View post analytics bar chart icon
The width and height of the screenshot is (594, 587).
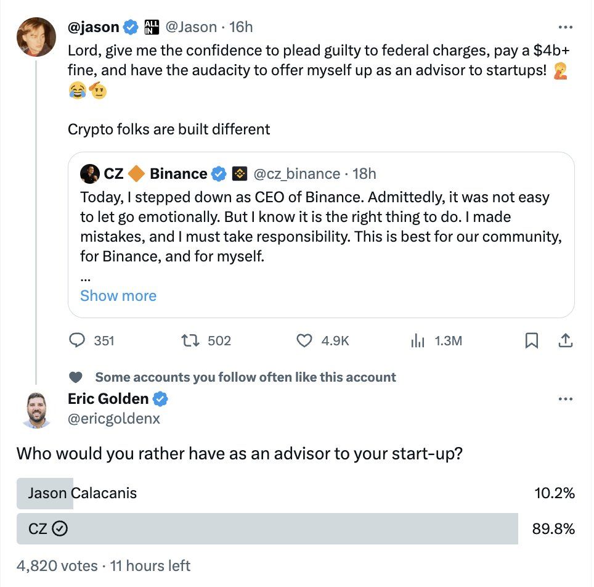click(x=418, y=340)
